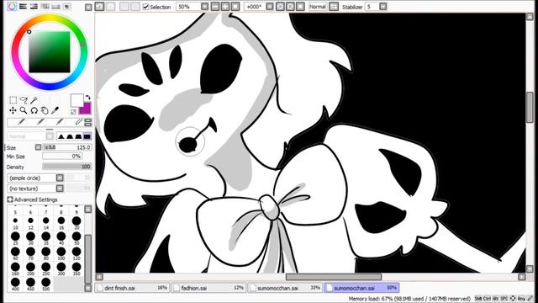Toggle the transparent color icon
Screen dimensions: 538x303
73,112
